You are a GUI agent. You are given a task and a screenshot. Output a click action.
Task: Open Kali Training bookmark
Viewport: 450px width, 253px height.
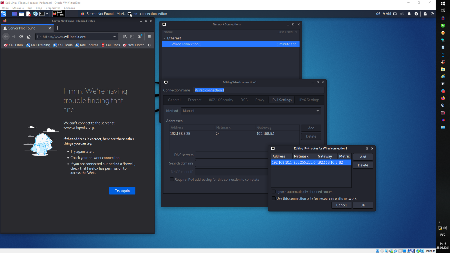click(38, 45)
